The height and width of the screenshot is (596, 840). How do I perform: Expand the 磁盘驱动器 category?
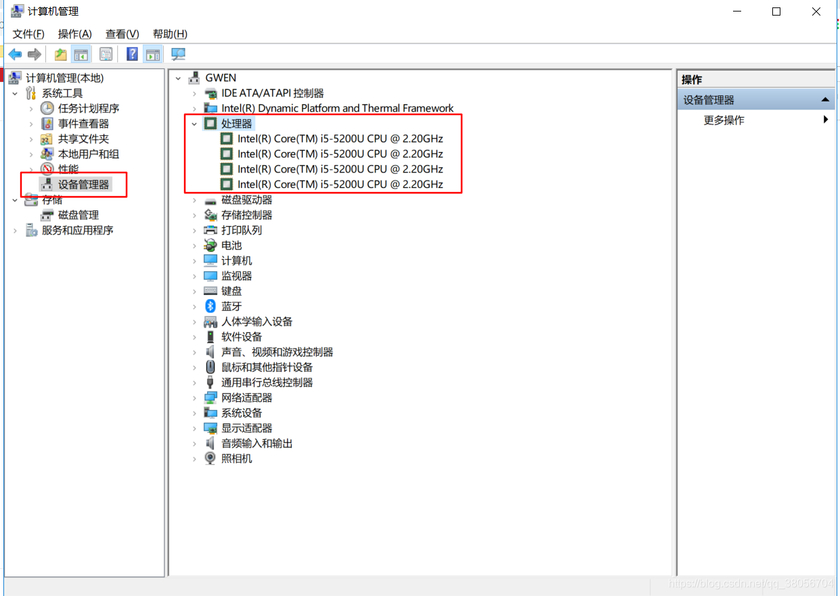pyautogui.click(x=194, y=200)
